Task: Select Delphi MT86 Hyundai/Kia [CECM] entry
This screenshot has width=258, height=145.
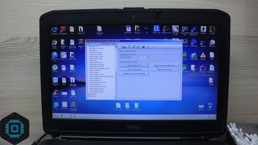Action: [x=99, y=68]
